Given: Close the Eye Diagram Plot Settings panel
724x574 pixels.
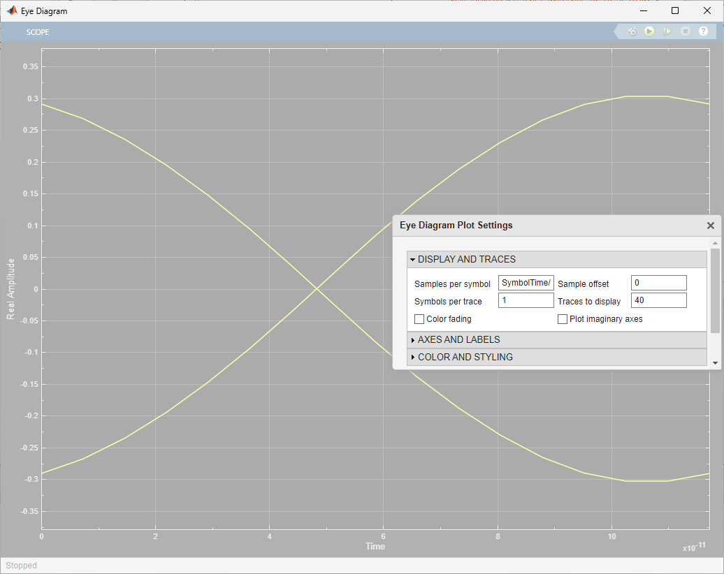Looking at the screenshot, I should (711, 226).
